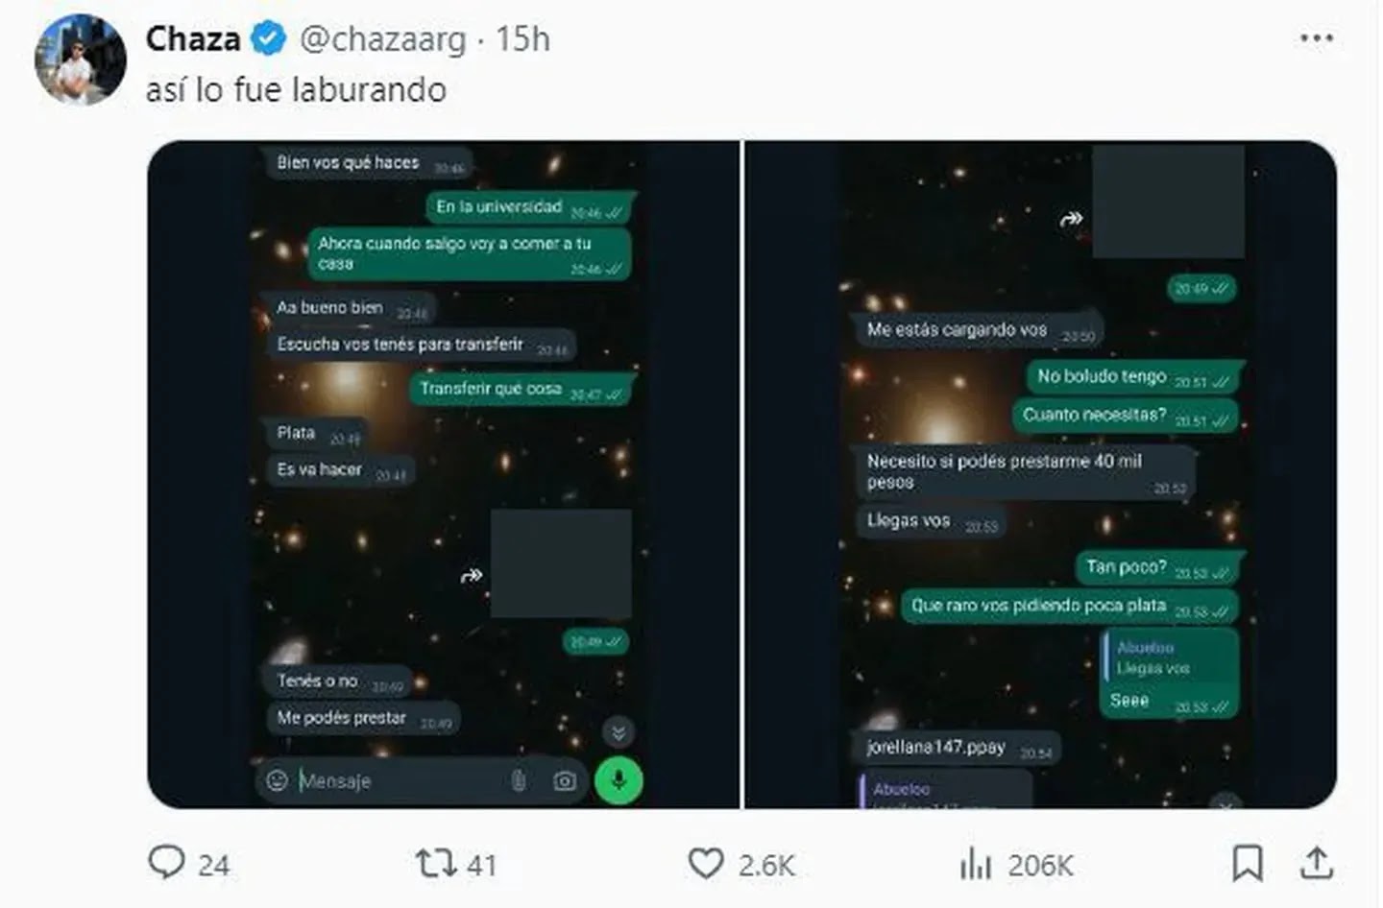Click the green microphone voice button
Viewport: 1383px width, 908px height.
pyautogui.click(x=619, y=779)
